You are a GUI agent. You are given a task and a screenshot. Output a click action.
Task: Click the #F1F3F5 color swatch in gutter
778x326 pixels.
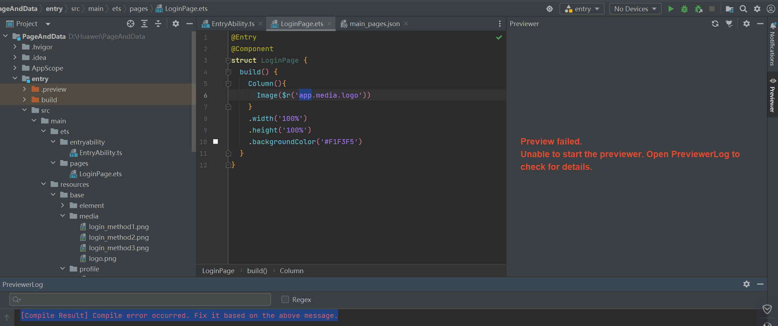pos(215,142)
